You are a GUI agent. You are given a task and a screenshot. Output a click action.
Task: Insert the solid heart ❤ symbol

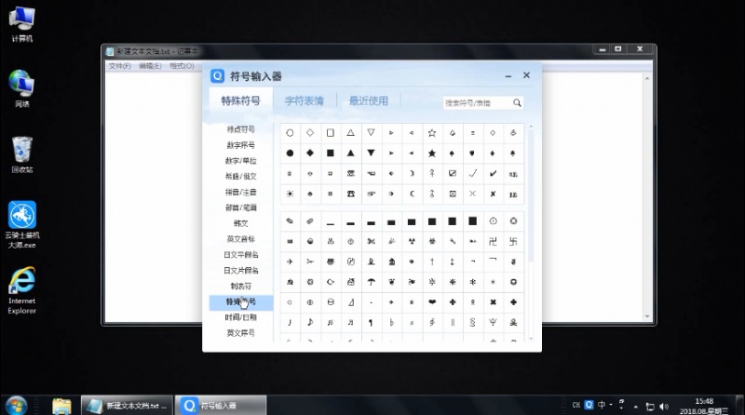coord(432,302)
